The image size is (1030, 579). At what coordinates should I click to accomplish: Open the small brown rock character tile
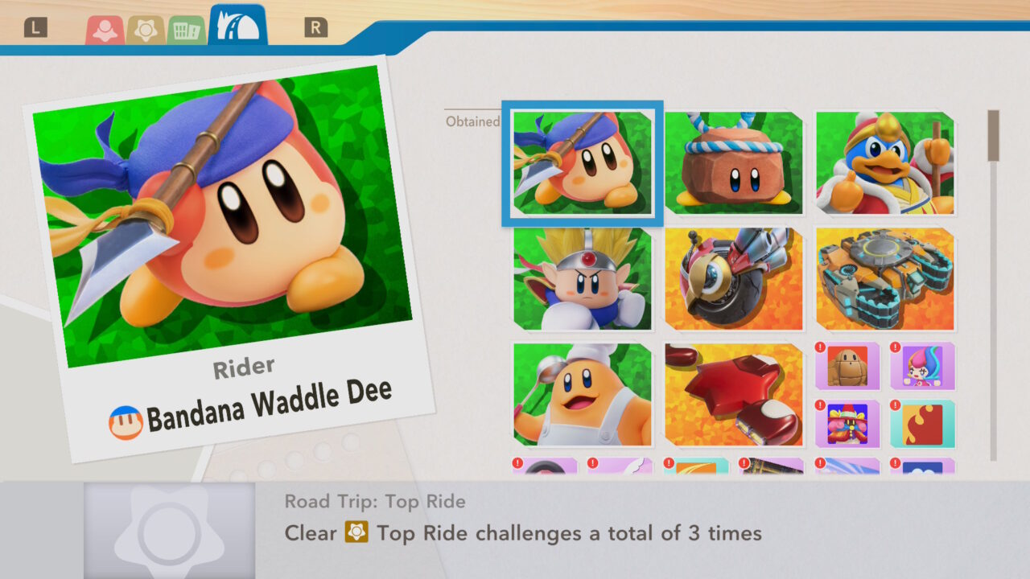coord(847,367)
